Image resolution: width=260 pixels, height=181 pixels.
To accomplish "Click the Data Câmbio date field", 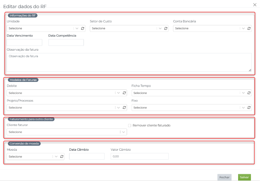I will (87, 156).
